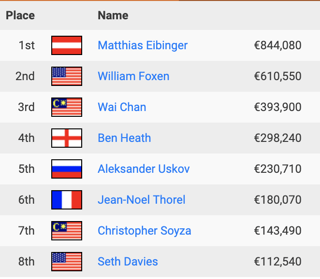
Task: Click the Malaysian flag beside Wai Chan
Action: coord(67,107)
